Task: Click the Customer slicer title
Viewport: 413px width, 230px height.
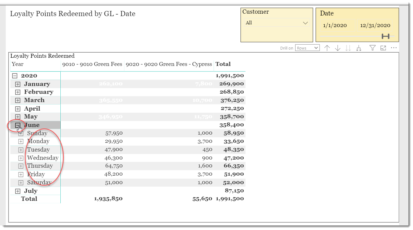Action: coord(256,12)
